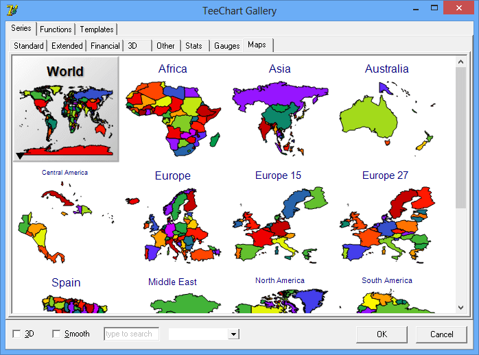
Task: Switch to the Stats sub-tab
Action: (194, 46)
